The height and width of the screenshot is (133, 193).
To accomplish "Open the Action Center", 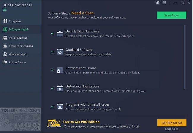I will [21, 62].
